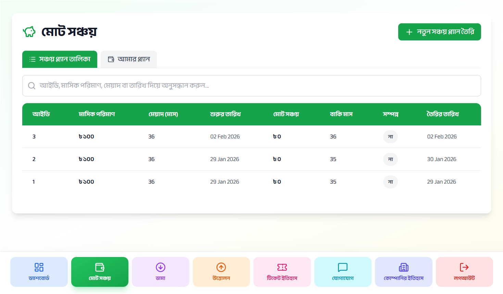Screen dimensions: 503x294
Task: Click the তৈরির তারিখ column header
Action: (442, 114)
